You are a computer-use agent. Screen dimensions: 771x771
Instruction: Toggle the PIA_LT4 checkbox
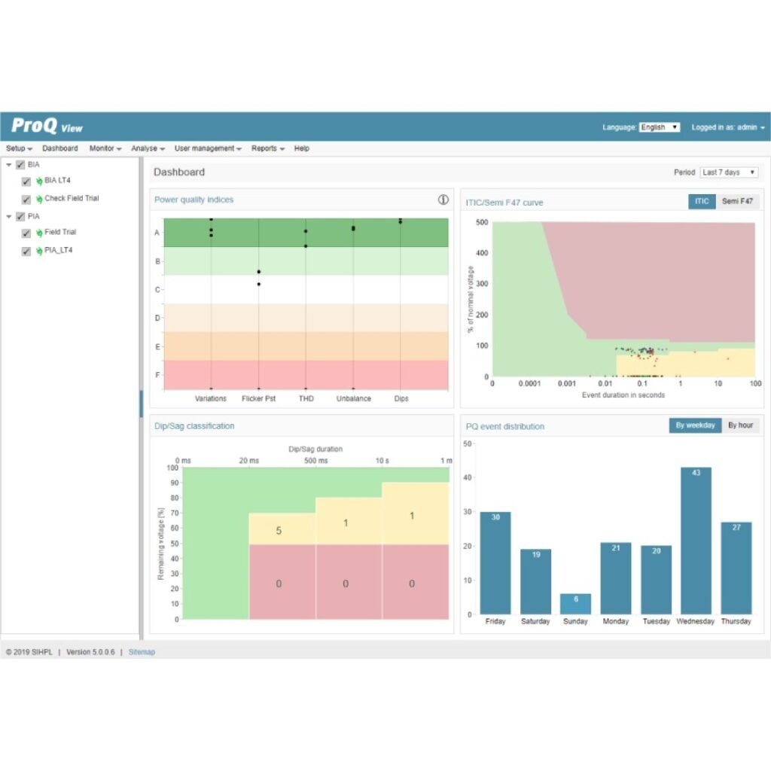click(x=26, y=251)
